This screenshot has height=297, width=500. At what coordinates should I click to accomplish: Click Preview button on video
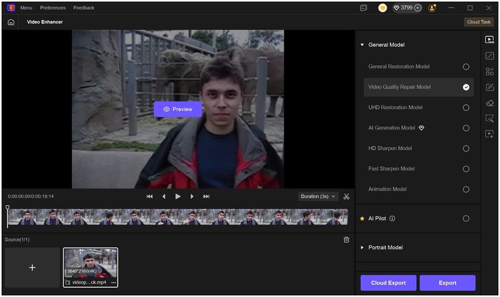click(x=178, y=109)
